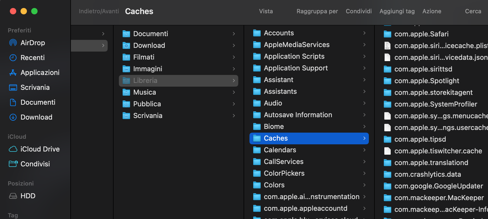Select com.apple.ai...nstrumentation folder
Viewport: 488px width, 219px height.
(x=309, y=197)
